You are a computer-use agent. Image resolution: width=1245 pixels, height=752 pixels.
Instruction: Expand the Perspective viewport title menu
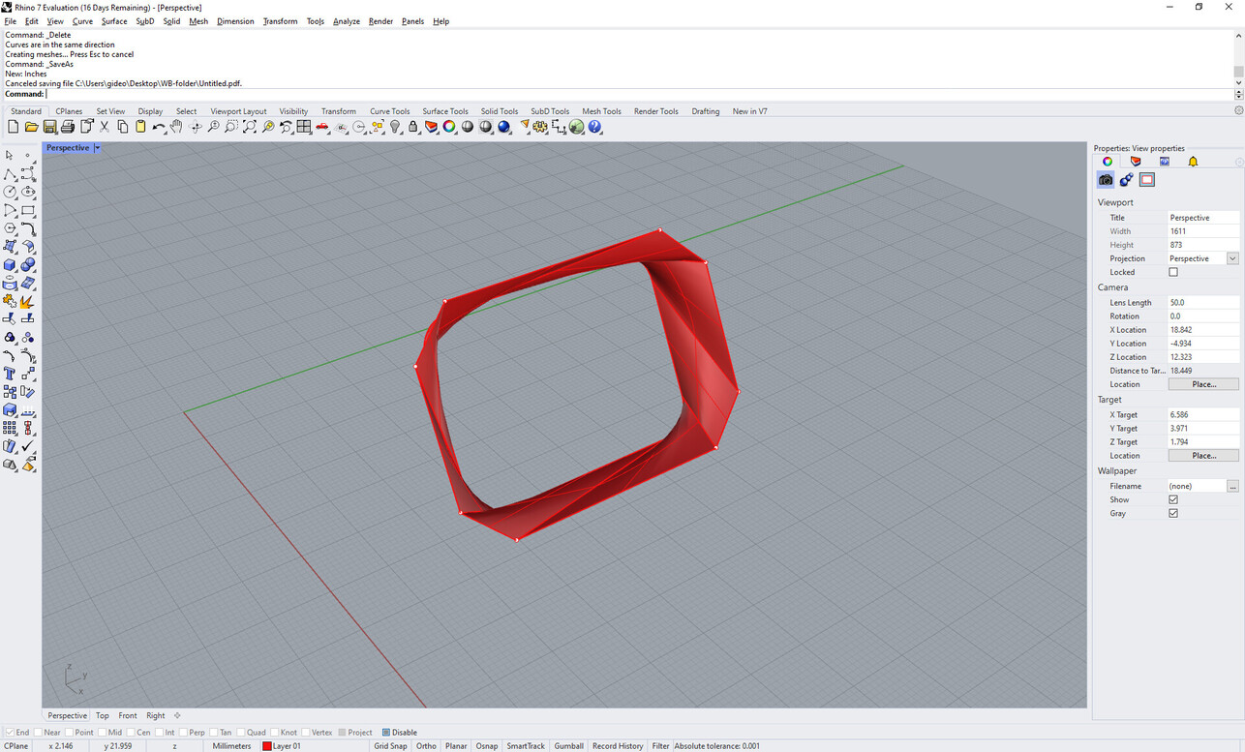point(97,148)
